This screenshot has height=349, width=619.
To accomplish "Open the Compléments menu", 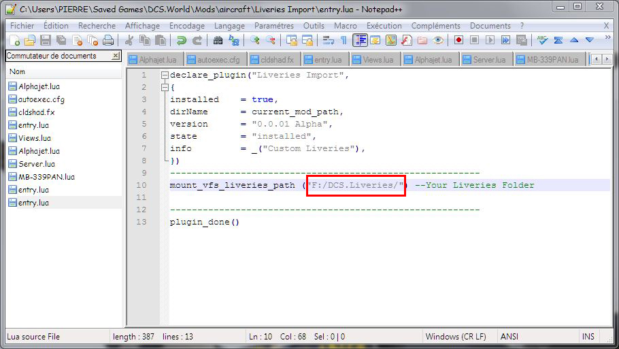I will (436, 26).
